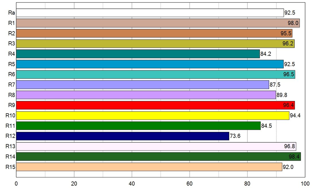Image resolution: width=313 pixels, height=188 pixels.
Task: Click the x-axis tick label 80
Action: [x=247, y=184]
